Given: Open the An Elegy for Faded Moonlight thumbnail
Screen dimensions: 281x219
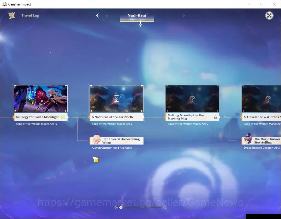Looking at the screenshot, I should 41,99.
